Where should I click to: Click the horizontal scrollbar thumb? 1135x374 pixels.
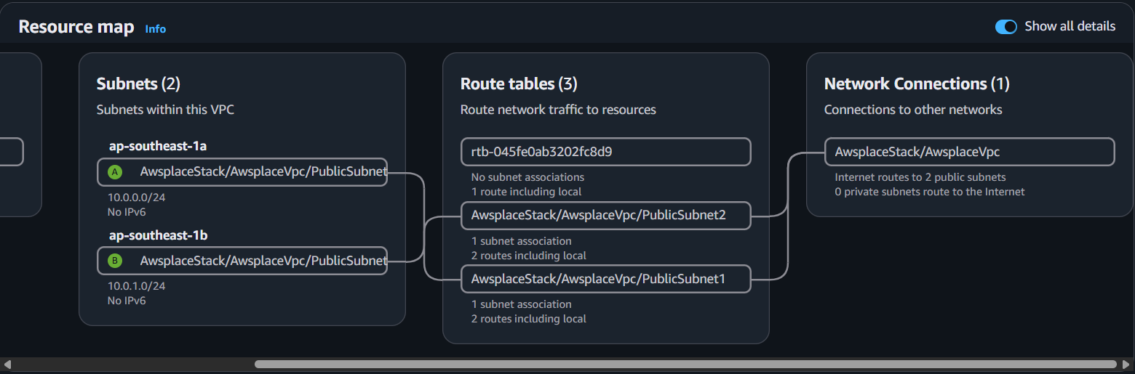[685, 364]
